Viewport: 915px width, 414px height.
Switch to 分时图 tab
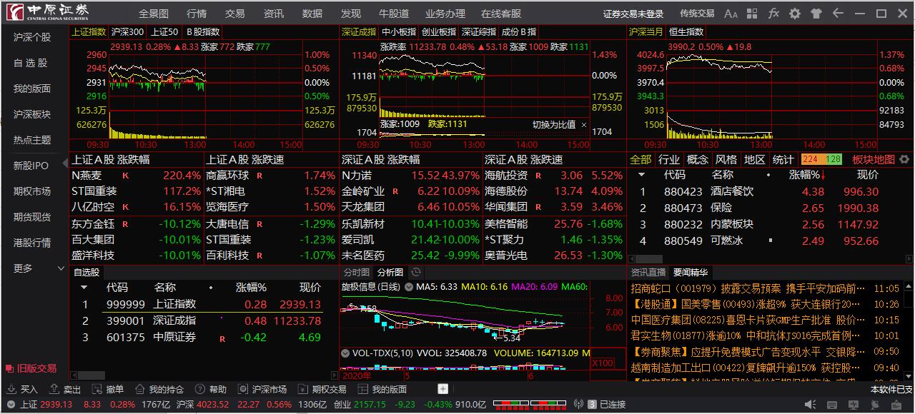tap(357, 272)
